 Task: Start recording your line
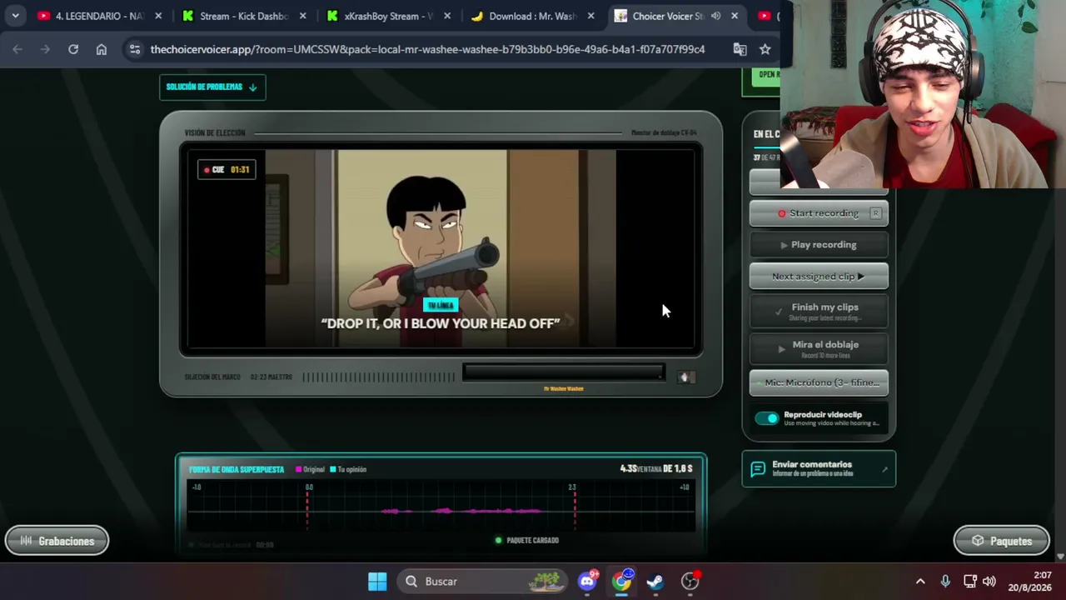[819, 213]
